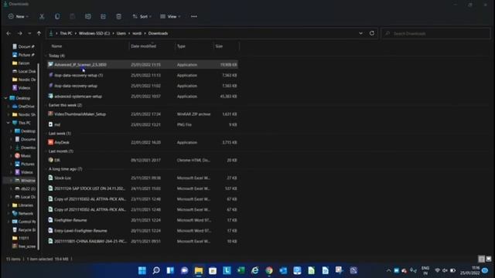Open address bar previous locations dropdown
The image size is (495, 278).
[360, 33]
